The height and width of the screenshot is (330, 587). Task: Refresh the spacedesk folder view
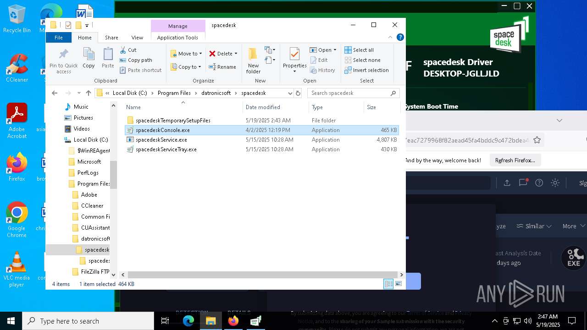coord(298,93)
